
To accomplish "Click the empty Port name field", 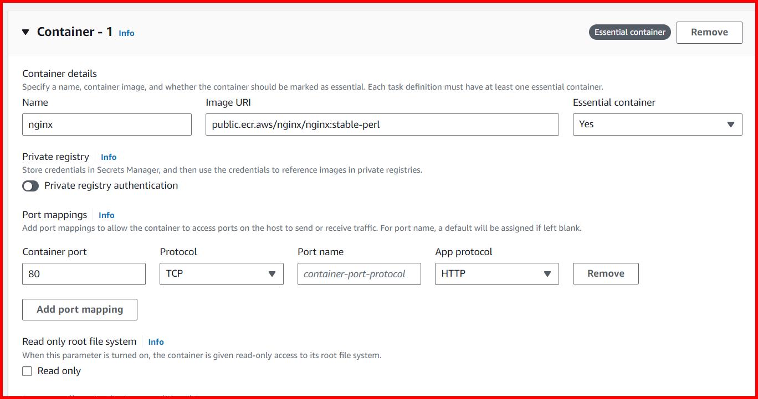I will pyautogui.click(x=359, y=273).
